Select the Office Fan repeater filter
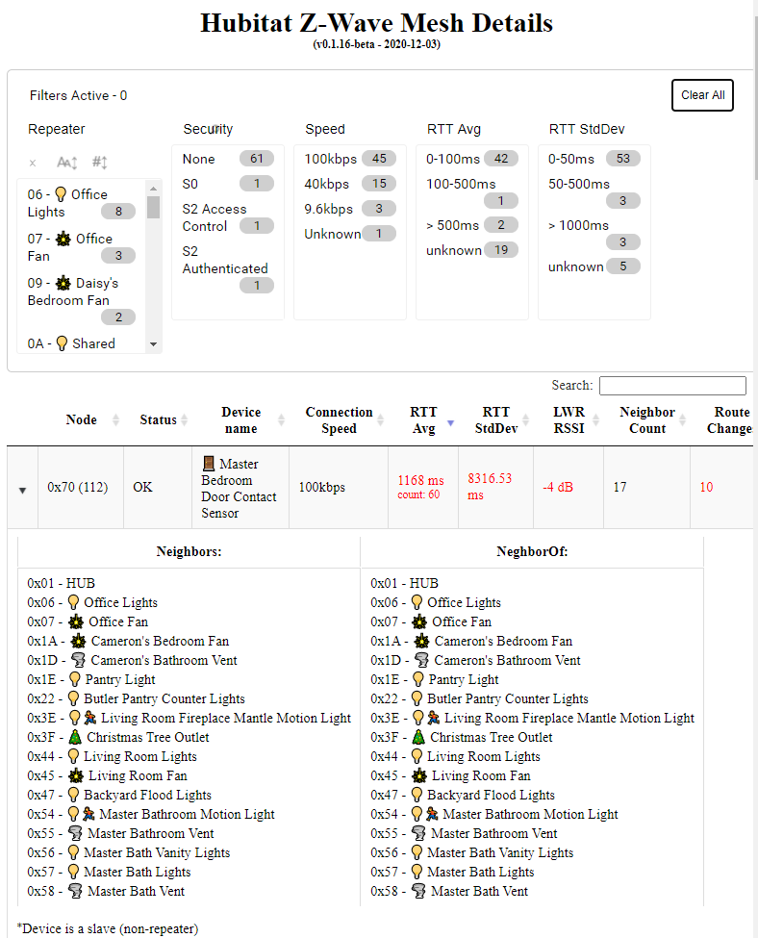 click(x=82, y=247)
